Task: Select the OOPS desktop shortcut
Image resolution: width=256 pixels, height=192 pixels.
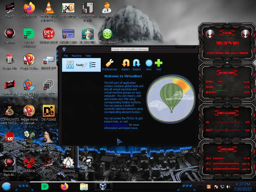Action: (49, 165)
